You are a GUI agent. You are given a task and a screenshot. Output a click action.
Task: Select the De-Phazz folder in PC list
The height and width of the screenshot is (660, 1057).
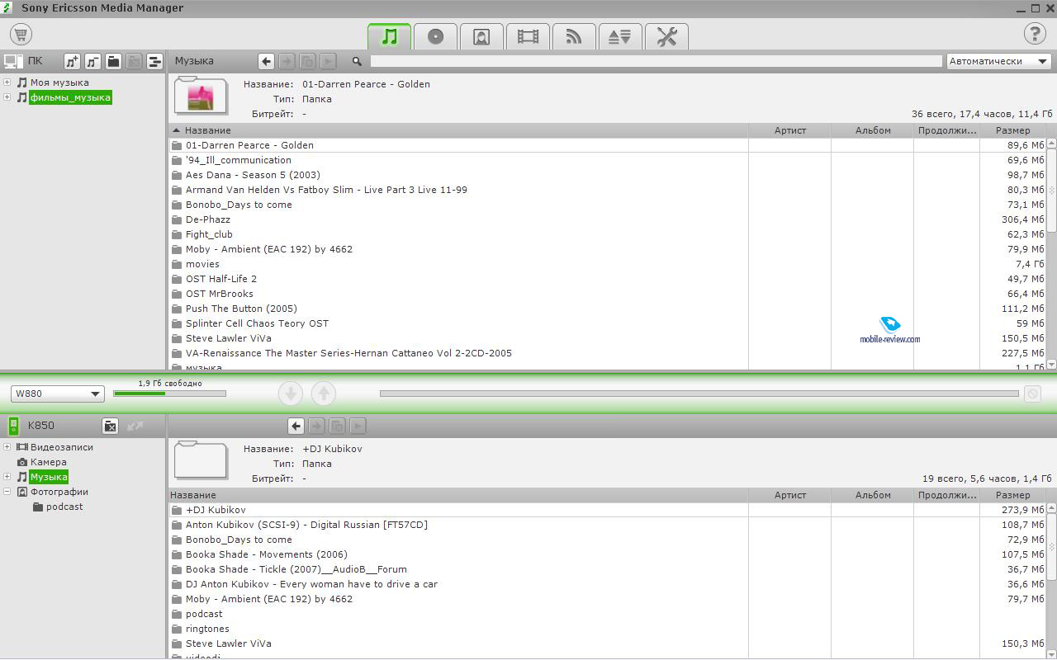(x=208, y=219)
